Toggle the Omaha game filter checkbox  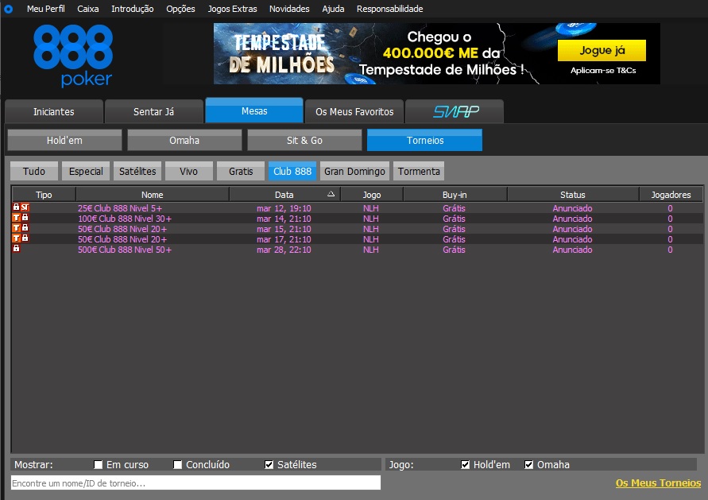[x=528, y=465]
